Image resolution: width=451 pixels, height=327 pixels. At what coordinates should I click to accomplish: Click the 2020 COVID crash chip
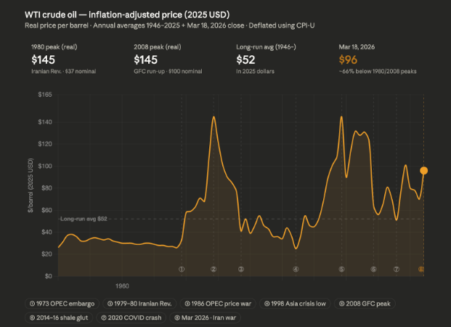134,317
